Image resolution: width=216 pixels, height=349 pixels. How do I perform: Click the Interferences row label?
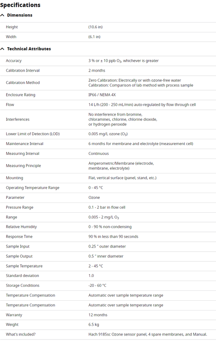pyautogui.click(x=17, y=119)
